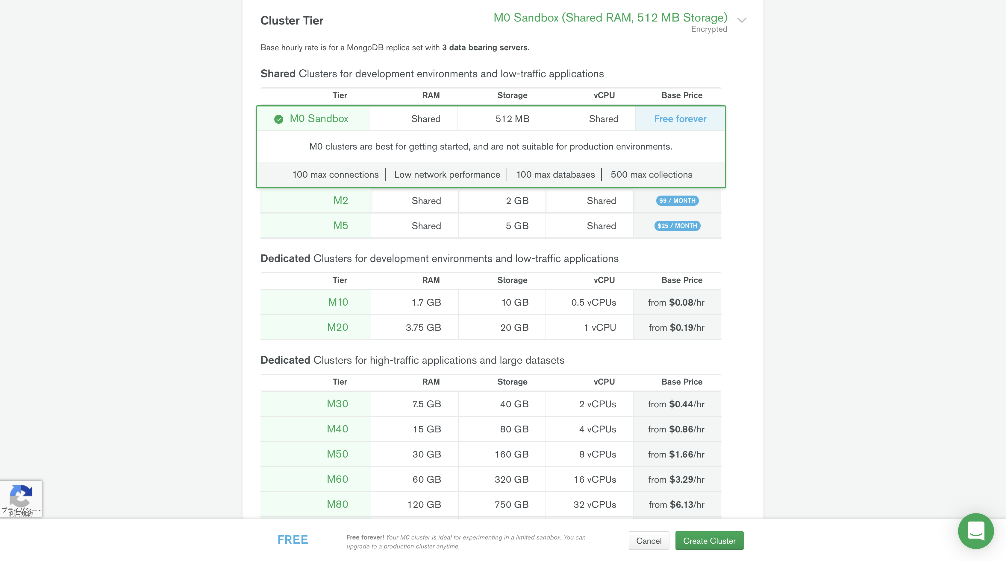Viewport: 1006px width, 561px height.
Task: Click the FREE price label in footer
Action: pyautogui.click(x=293, y=539)
